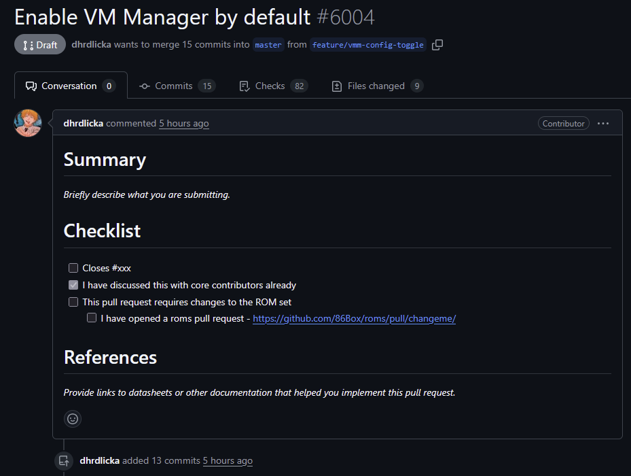Image resolution: width=631 pixels, height=476 pixels.
Task: Click the Checklist heading
Action: [102, 231]
